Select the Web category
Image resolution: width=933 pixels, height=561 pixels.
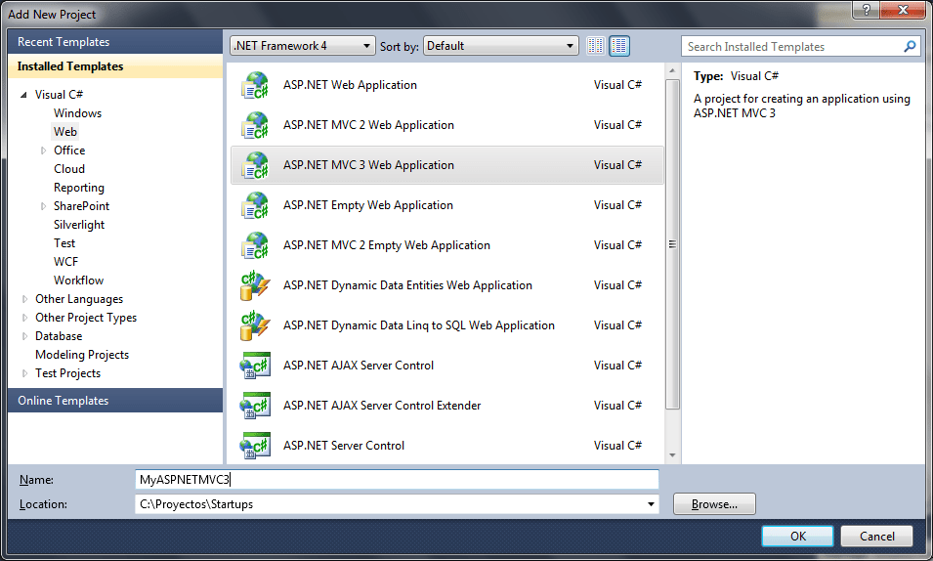tap(64, 132)
